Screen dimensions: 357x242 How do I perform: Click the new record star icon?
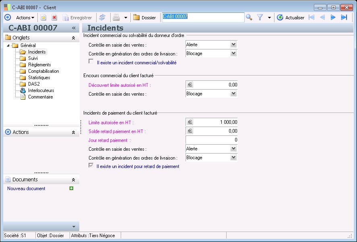tap(43, 18)
